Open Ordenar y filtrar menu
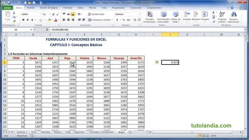This screenshot has width=249, height=140. (x=222, y=17)
